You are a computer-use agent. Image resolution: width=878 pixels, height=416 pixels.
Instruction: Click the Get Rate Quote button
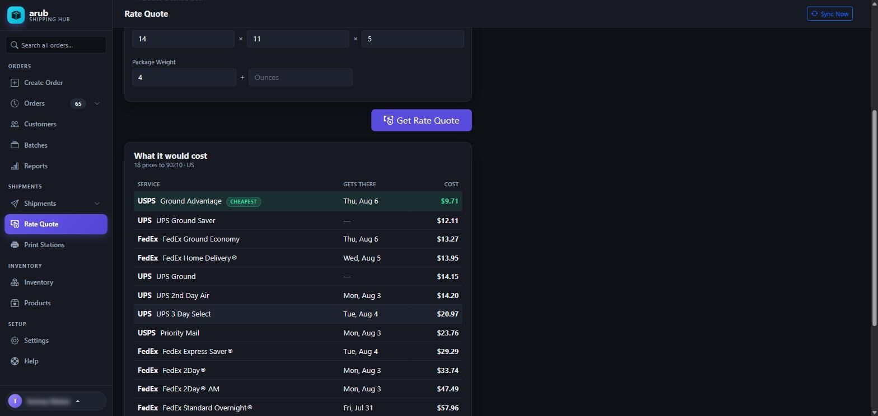pyautogui.click(x=422, y=120)
